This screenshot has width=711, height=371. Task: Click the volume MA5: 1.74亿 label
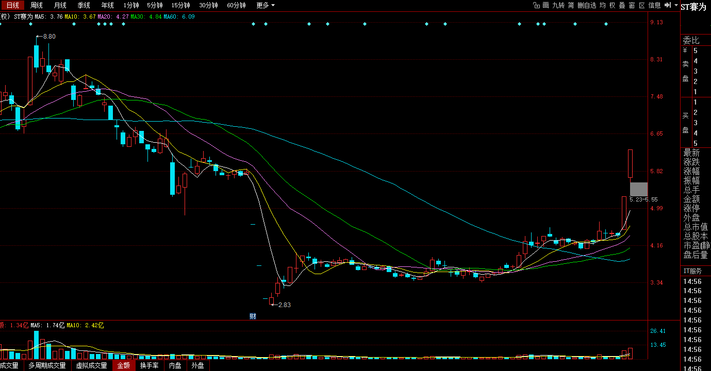(x=47, y=325)
